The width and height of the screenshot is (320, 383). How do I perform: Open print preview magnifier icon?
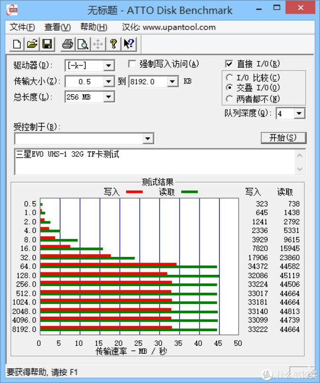[83, 44]
